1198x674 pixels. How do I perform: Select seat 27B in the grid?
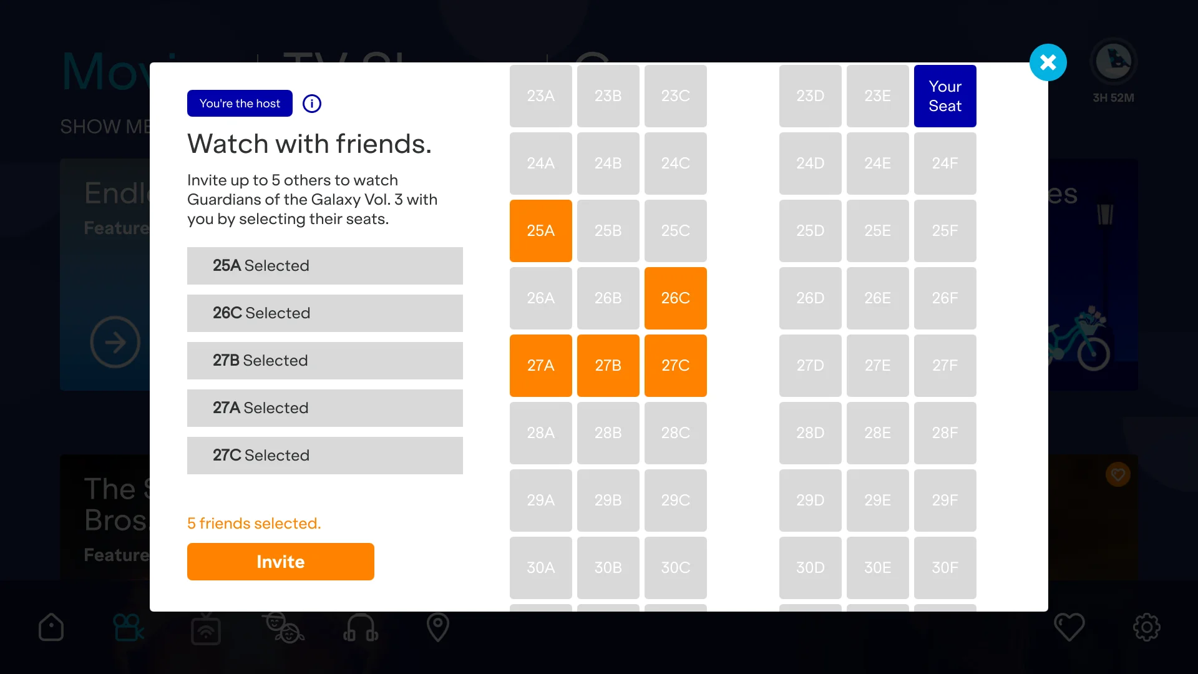point(608,365)
